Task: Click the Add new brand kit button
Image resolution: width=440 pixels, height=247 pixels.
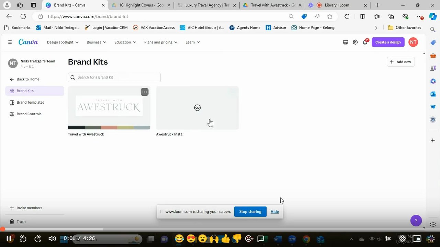Action: pyautogui.click(x=400, y=62)
